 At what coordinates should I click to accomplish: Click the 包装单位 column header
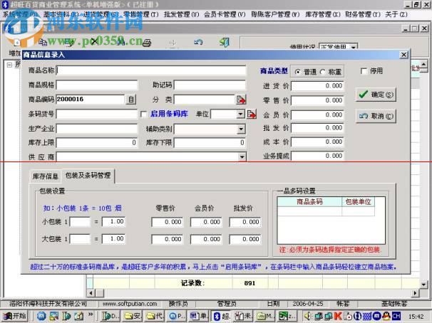(358, 202)
